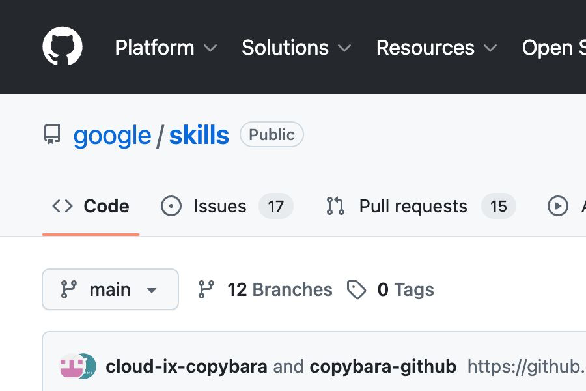Click the branch icon beside 12 Branches
Screen dimensions: 586x391
point(206,289)
